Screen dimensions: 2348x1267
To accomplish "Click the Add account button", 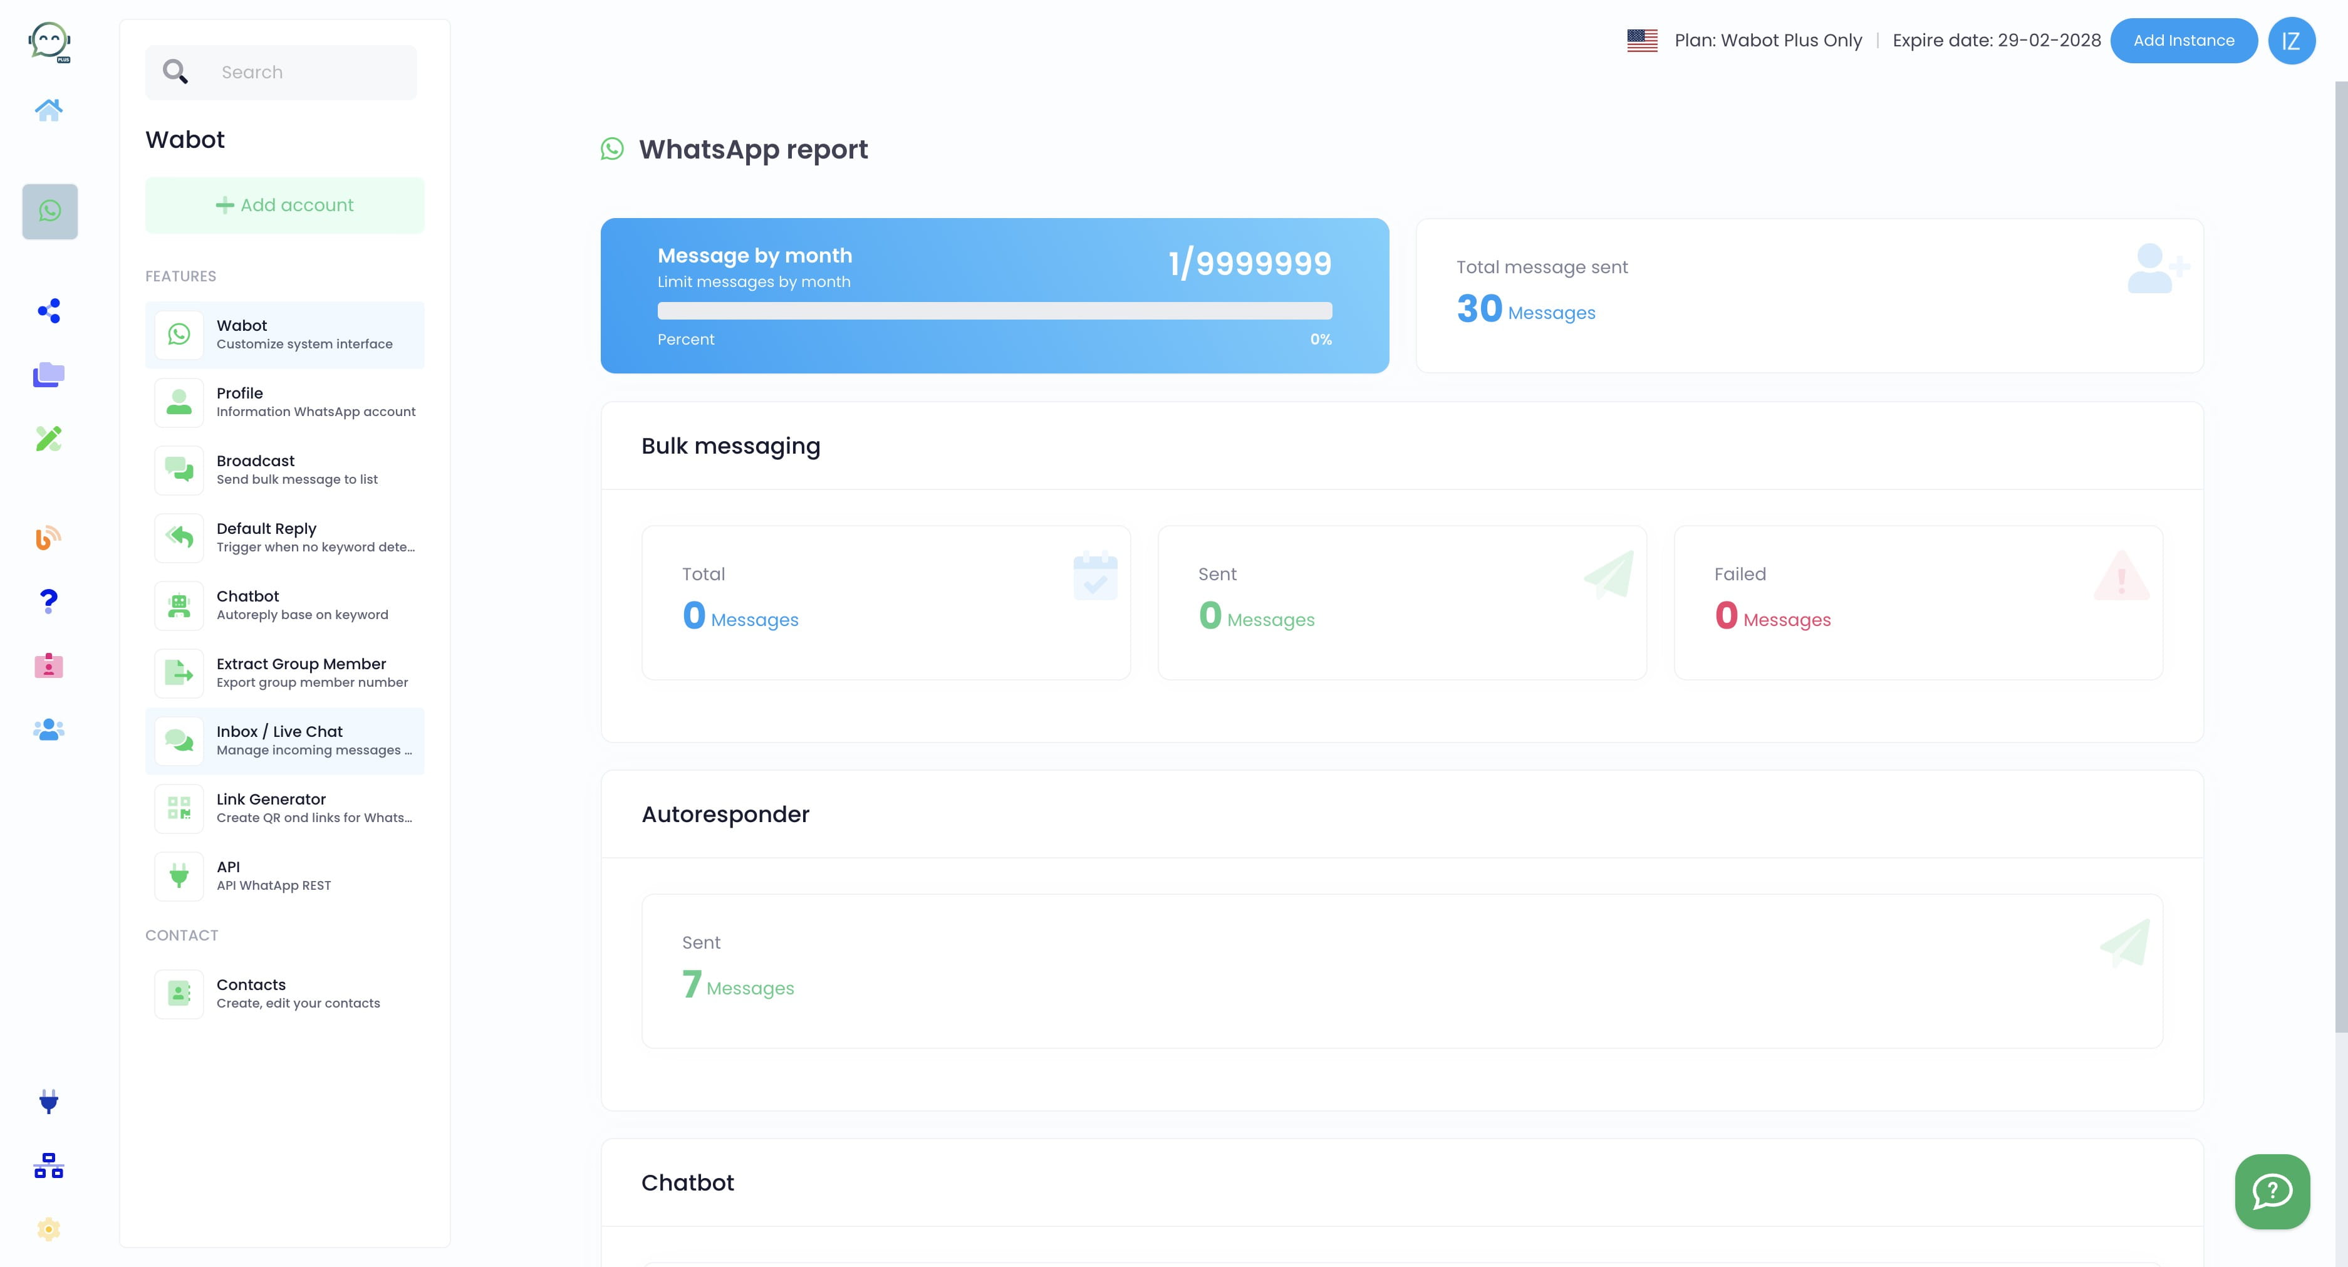I will point(284,205).
